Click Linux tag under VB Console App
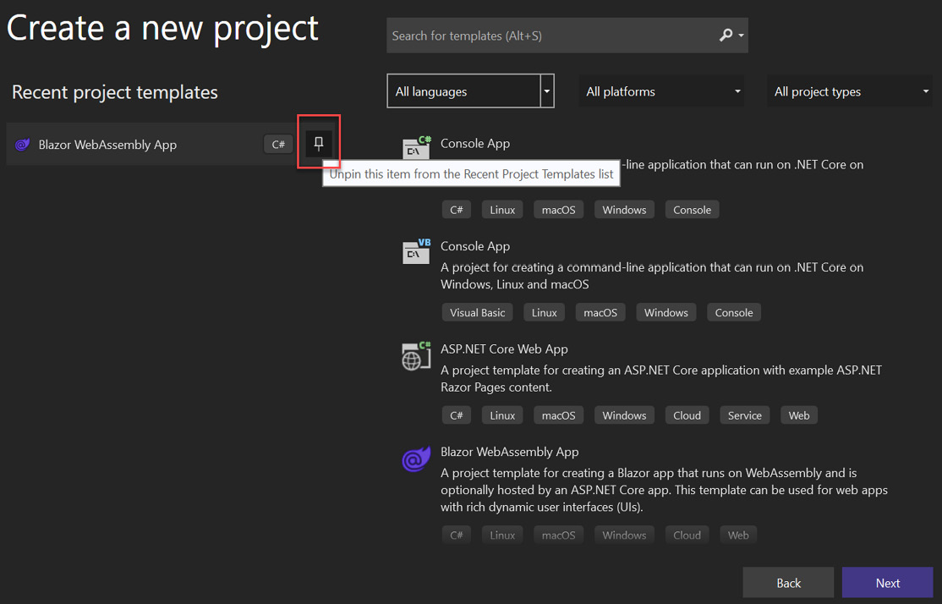The width and height of the screenshot is (942, 604). 545,312
